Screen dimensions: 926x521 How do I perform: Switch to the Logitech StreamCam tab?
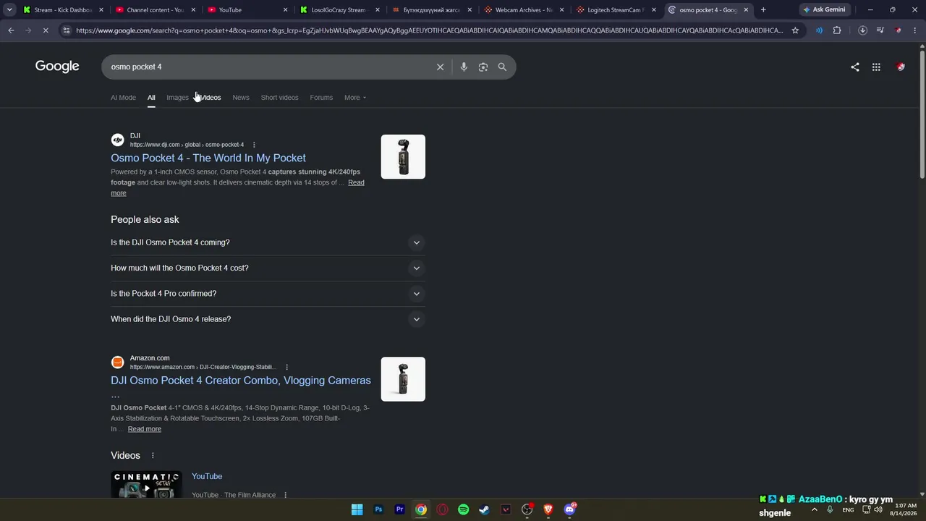coord(617,10)
